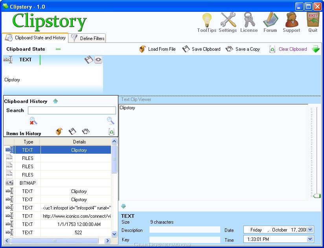Select the BITMAP history row
The height and width of the screenshot is (248, 324).
57,183
